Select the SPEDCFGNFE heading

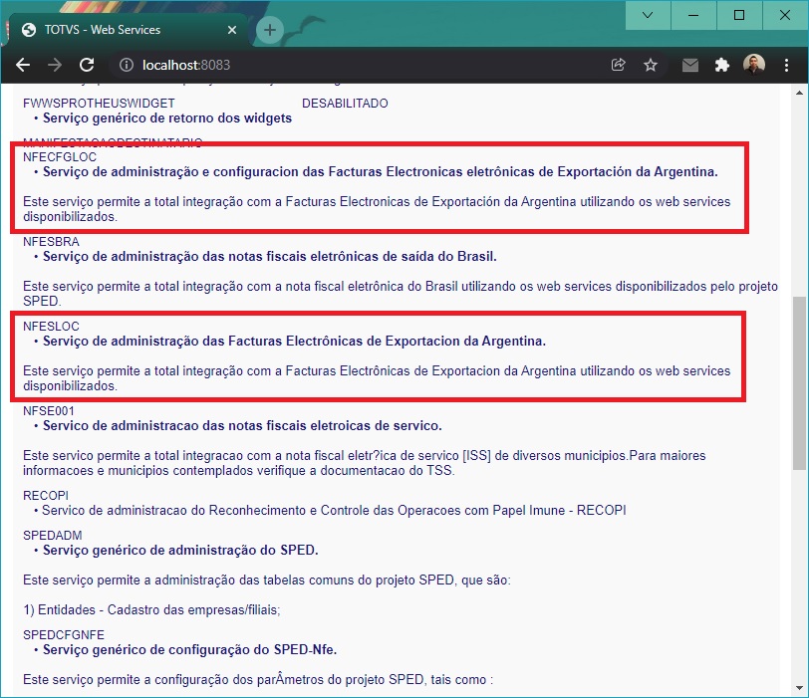pyautogui.click(x=64, y=635)
